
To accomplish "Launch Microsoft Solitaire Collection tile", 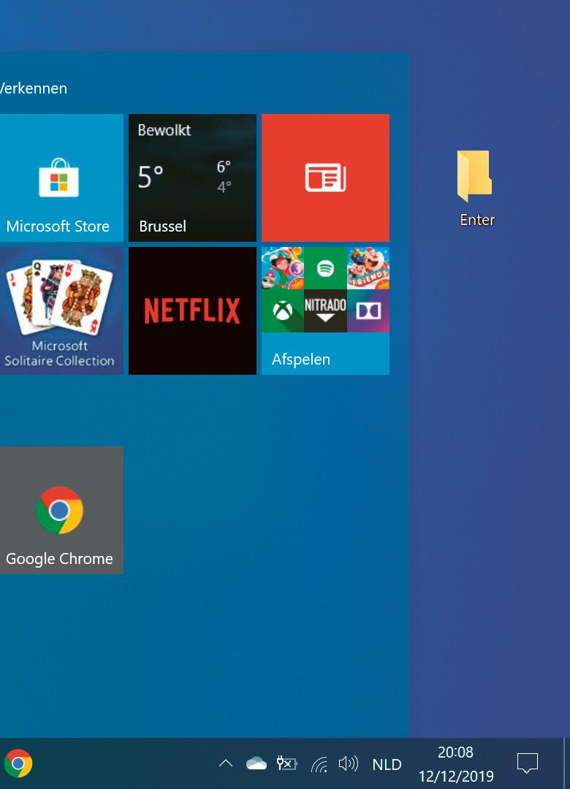I will 61,310.
